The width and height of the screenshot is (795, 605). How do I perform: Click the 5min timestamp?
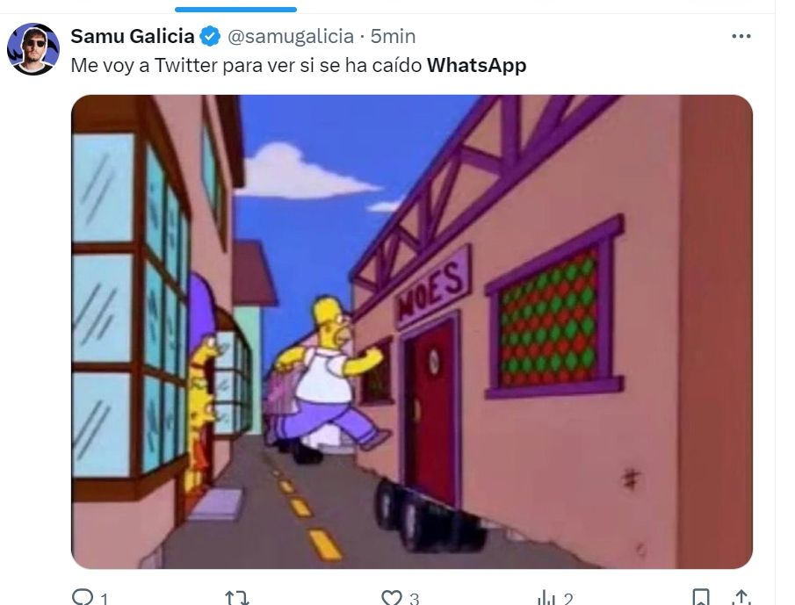pos(393,37)
